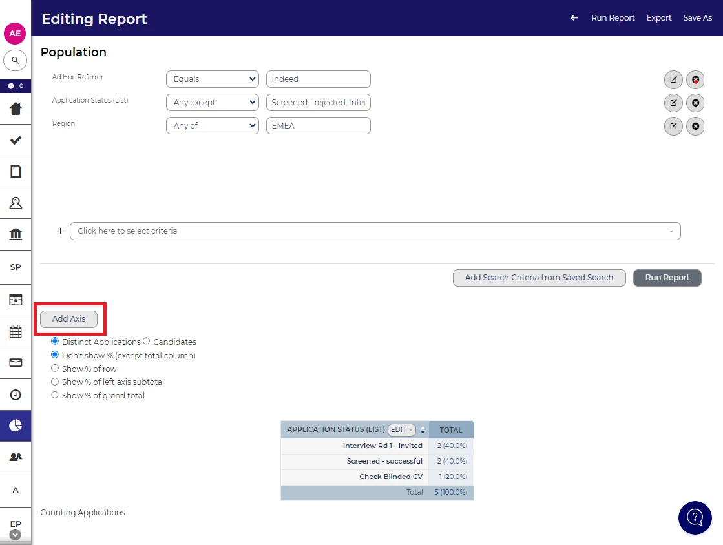Edit the Region criterion

click(673, 126)
